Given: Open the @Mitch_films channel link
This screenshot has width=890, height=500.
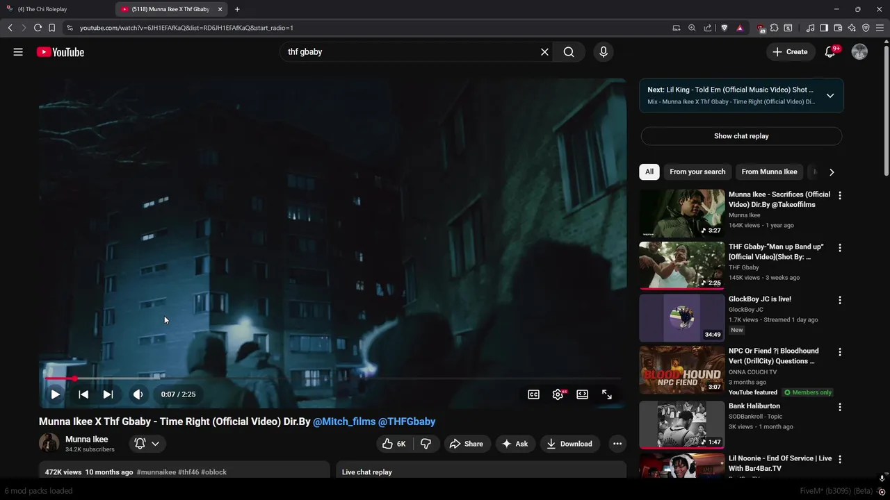Looking at the screenshot, I should [x=344, y=422].
